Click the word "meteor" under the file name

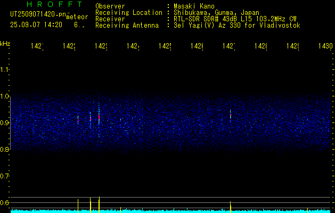pyautogui.click(x=77, y=17)
